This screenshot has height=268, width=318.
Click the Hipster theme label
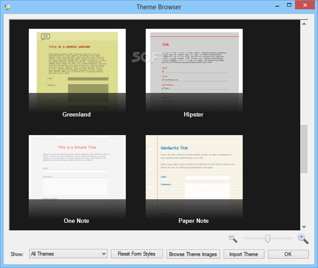coord(194,114)
